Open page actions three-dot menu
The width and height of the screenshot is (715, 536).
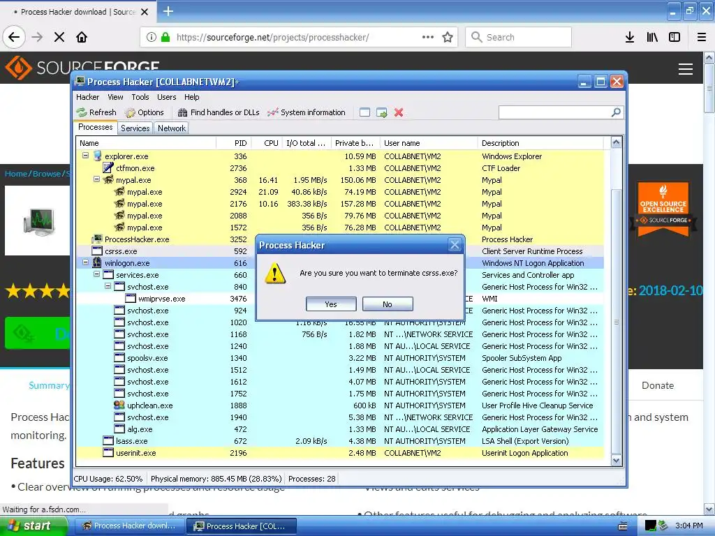(428, 37)
